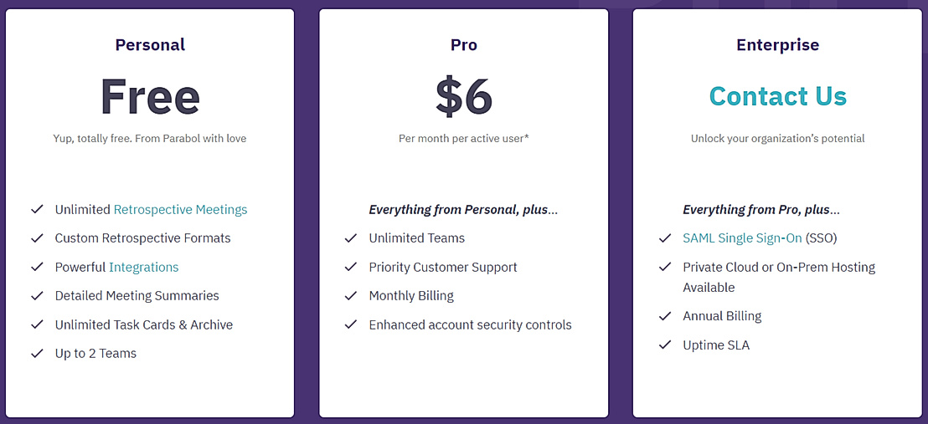Click checkmark beside Unlimited Retrospective Meetings

click(37, 209)
